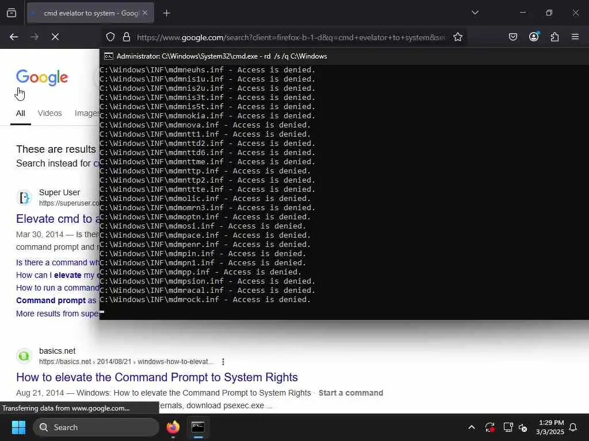Viewport: 589px width, 441px height.
Task: Open the notifications bell
Action: (x=573, y=427)
